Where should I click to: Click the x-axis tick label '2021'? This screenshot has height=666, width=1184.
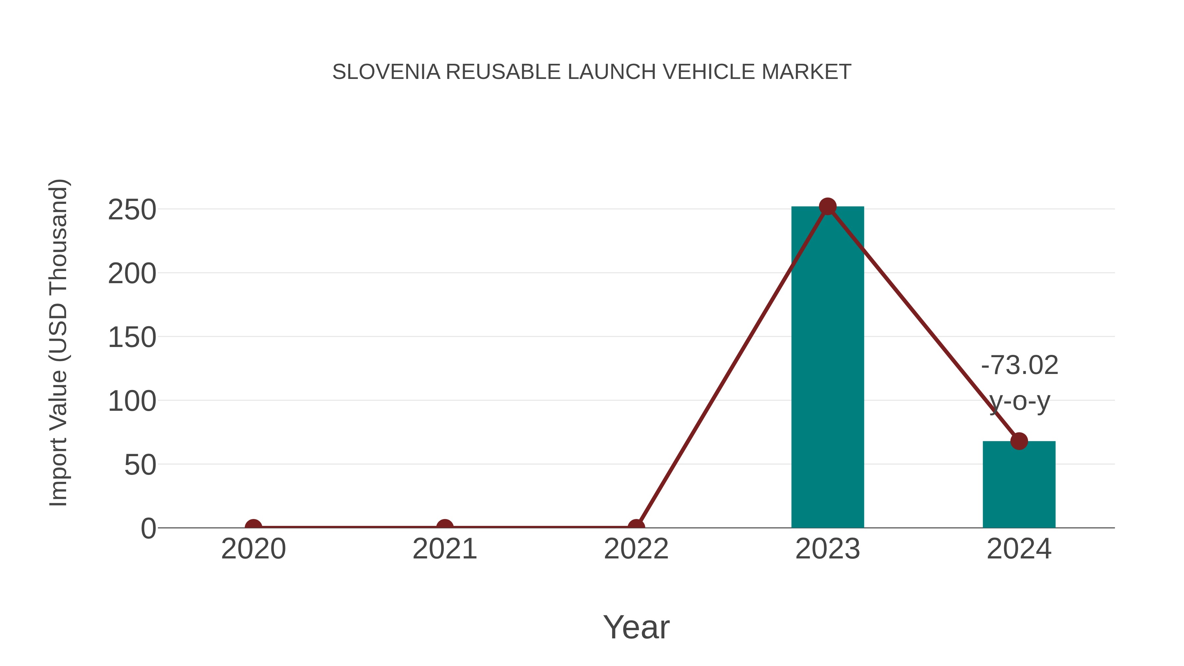(x=444, y=549)
